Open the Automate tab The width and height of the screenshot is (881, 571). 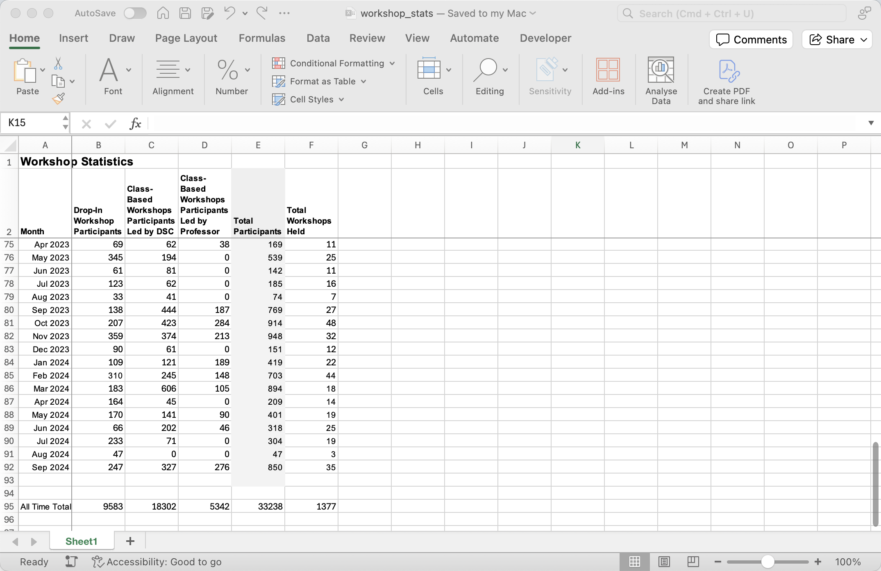[475, 38]
